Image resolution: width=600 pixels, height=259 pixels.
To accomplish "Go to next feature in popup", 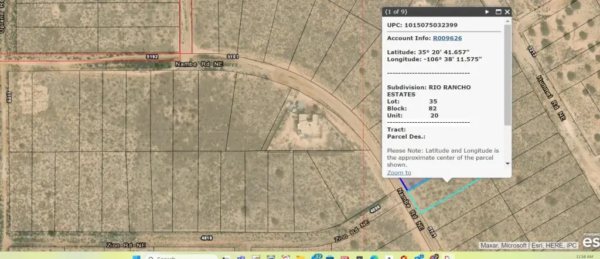I will click(487, 12).
